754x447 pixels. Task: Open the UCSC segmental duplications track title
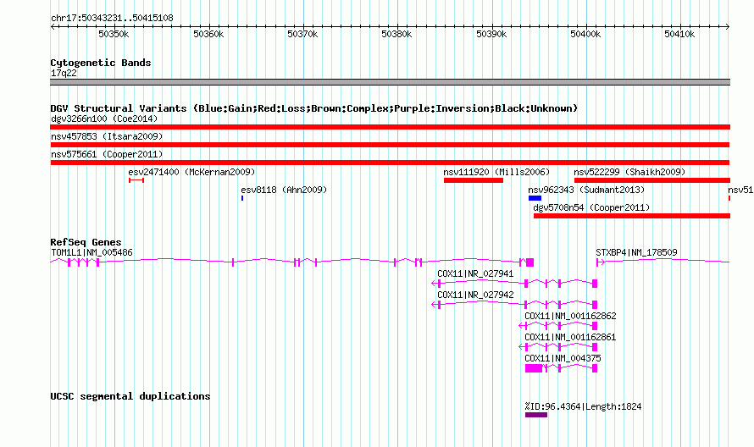coord(130,396)
